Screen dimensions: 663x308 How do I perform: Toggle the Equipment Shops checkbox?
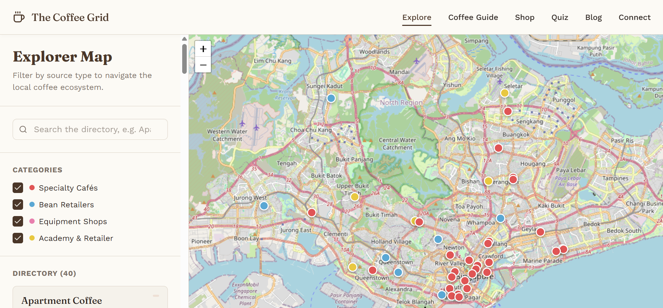point(18,221)
